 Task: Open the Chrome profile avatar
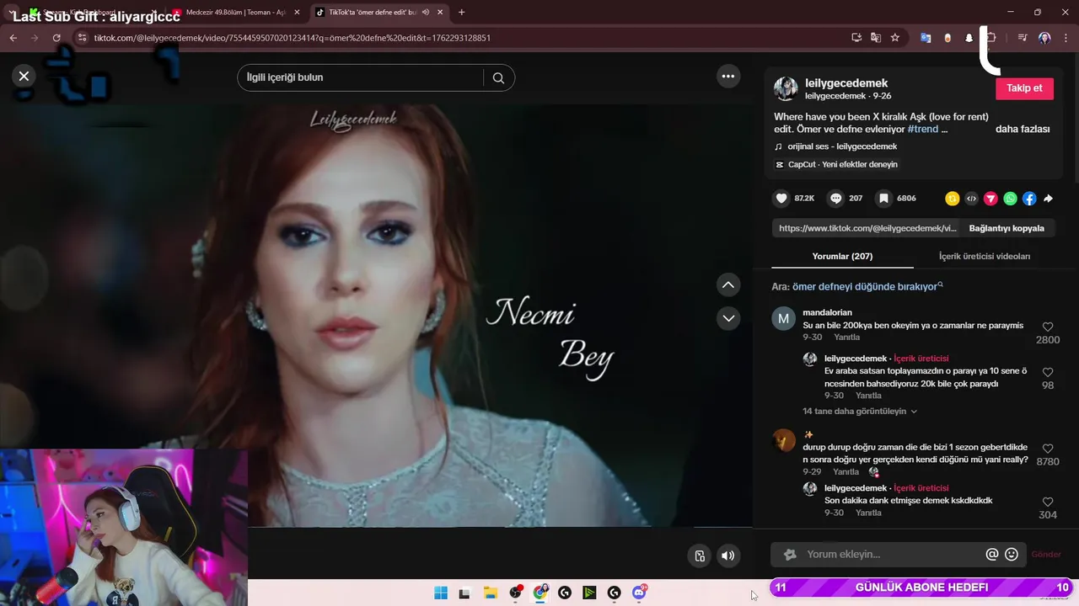(1044, 38)
